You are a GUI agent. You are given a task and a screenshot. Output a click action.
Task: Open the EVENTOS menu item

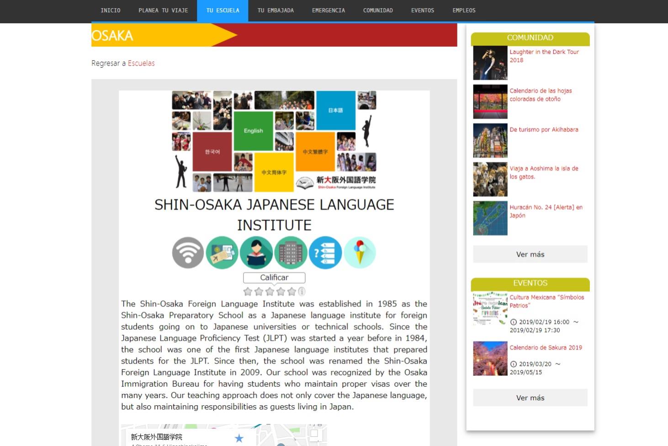423,11
